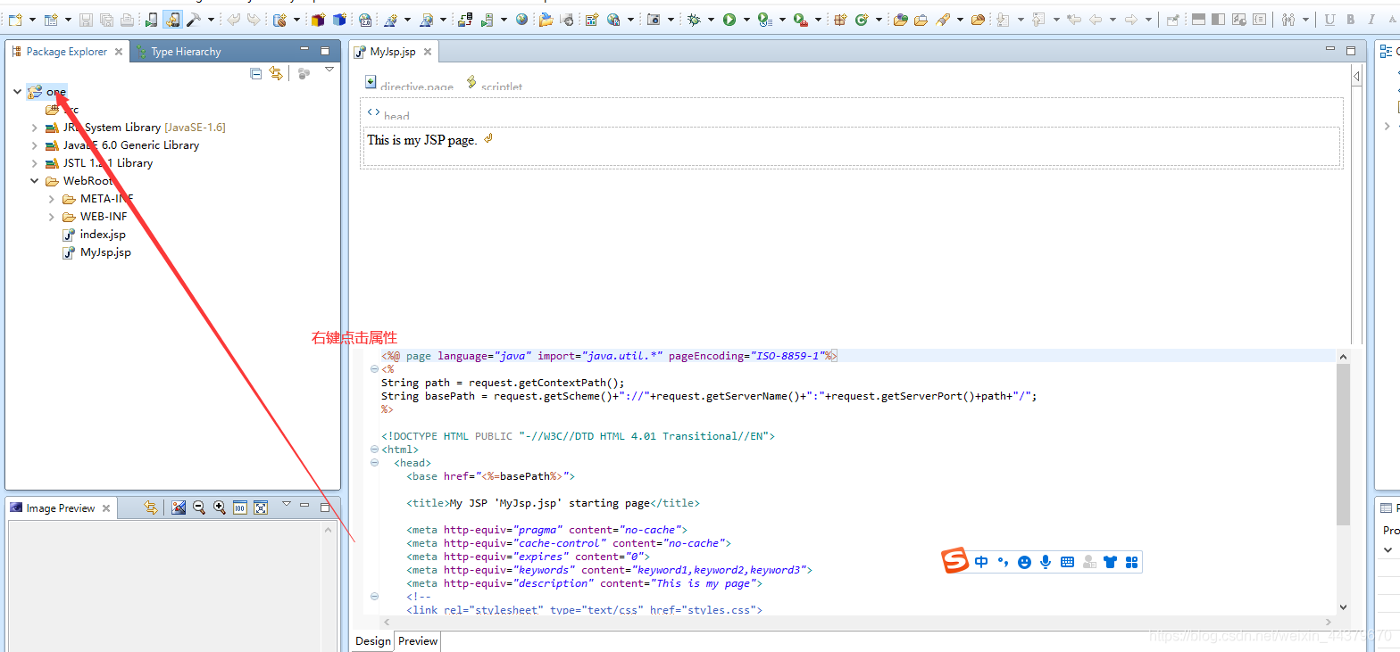This screenshot has height=652, width=1400.
Task: Open the web browser globe icon
Action: (x=521, y=19)
